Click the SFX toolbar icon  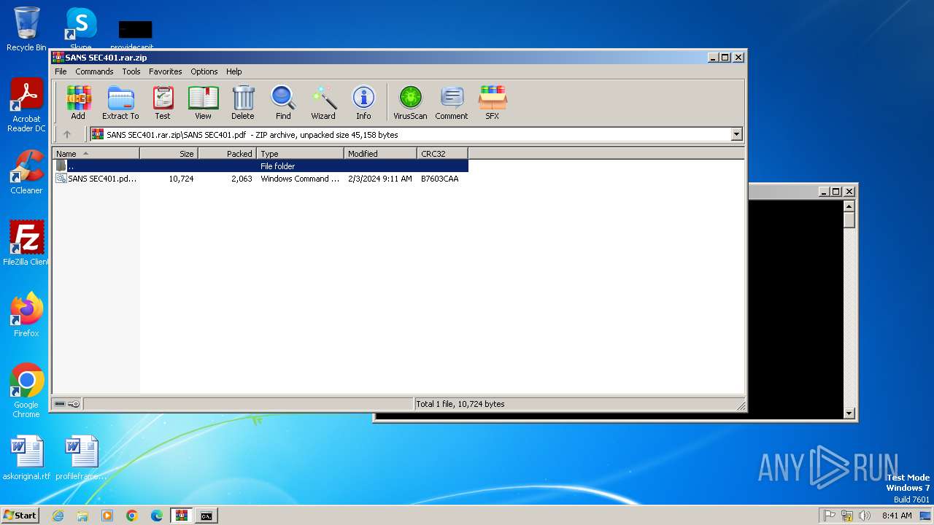point(493,102)
